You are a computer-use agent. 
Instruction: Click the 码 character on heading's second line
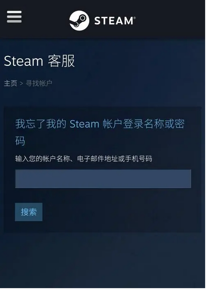pos(20,141)
